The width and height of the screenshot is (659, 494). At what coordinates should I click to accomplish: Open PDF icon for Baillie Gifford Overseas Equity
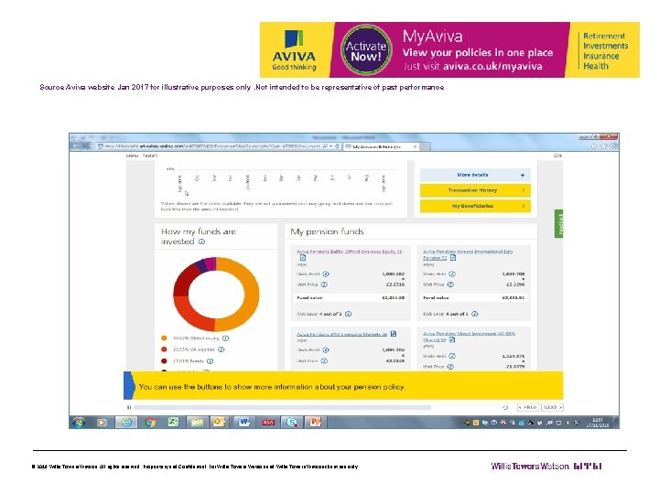tap(303, 258)
